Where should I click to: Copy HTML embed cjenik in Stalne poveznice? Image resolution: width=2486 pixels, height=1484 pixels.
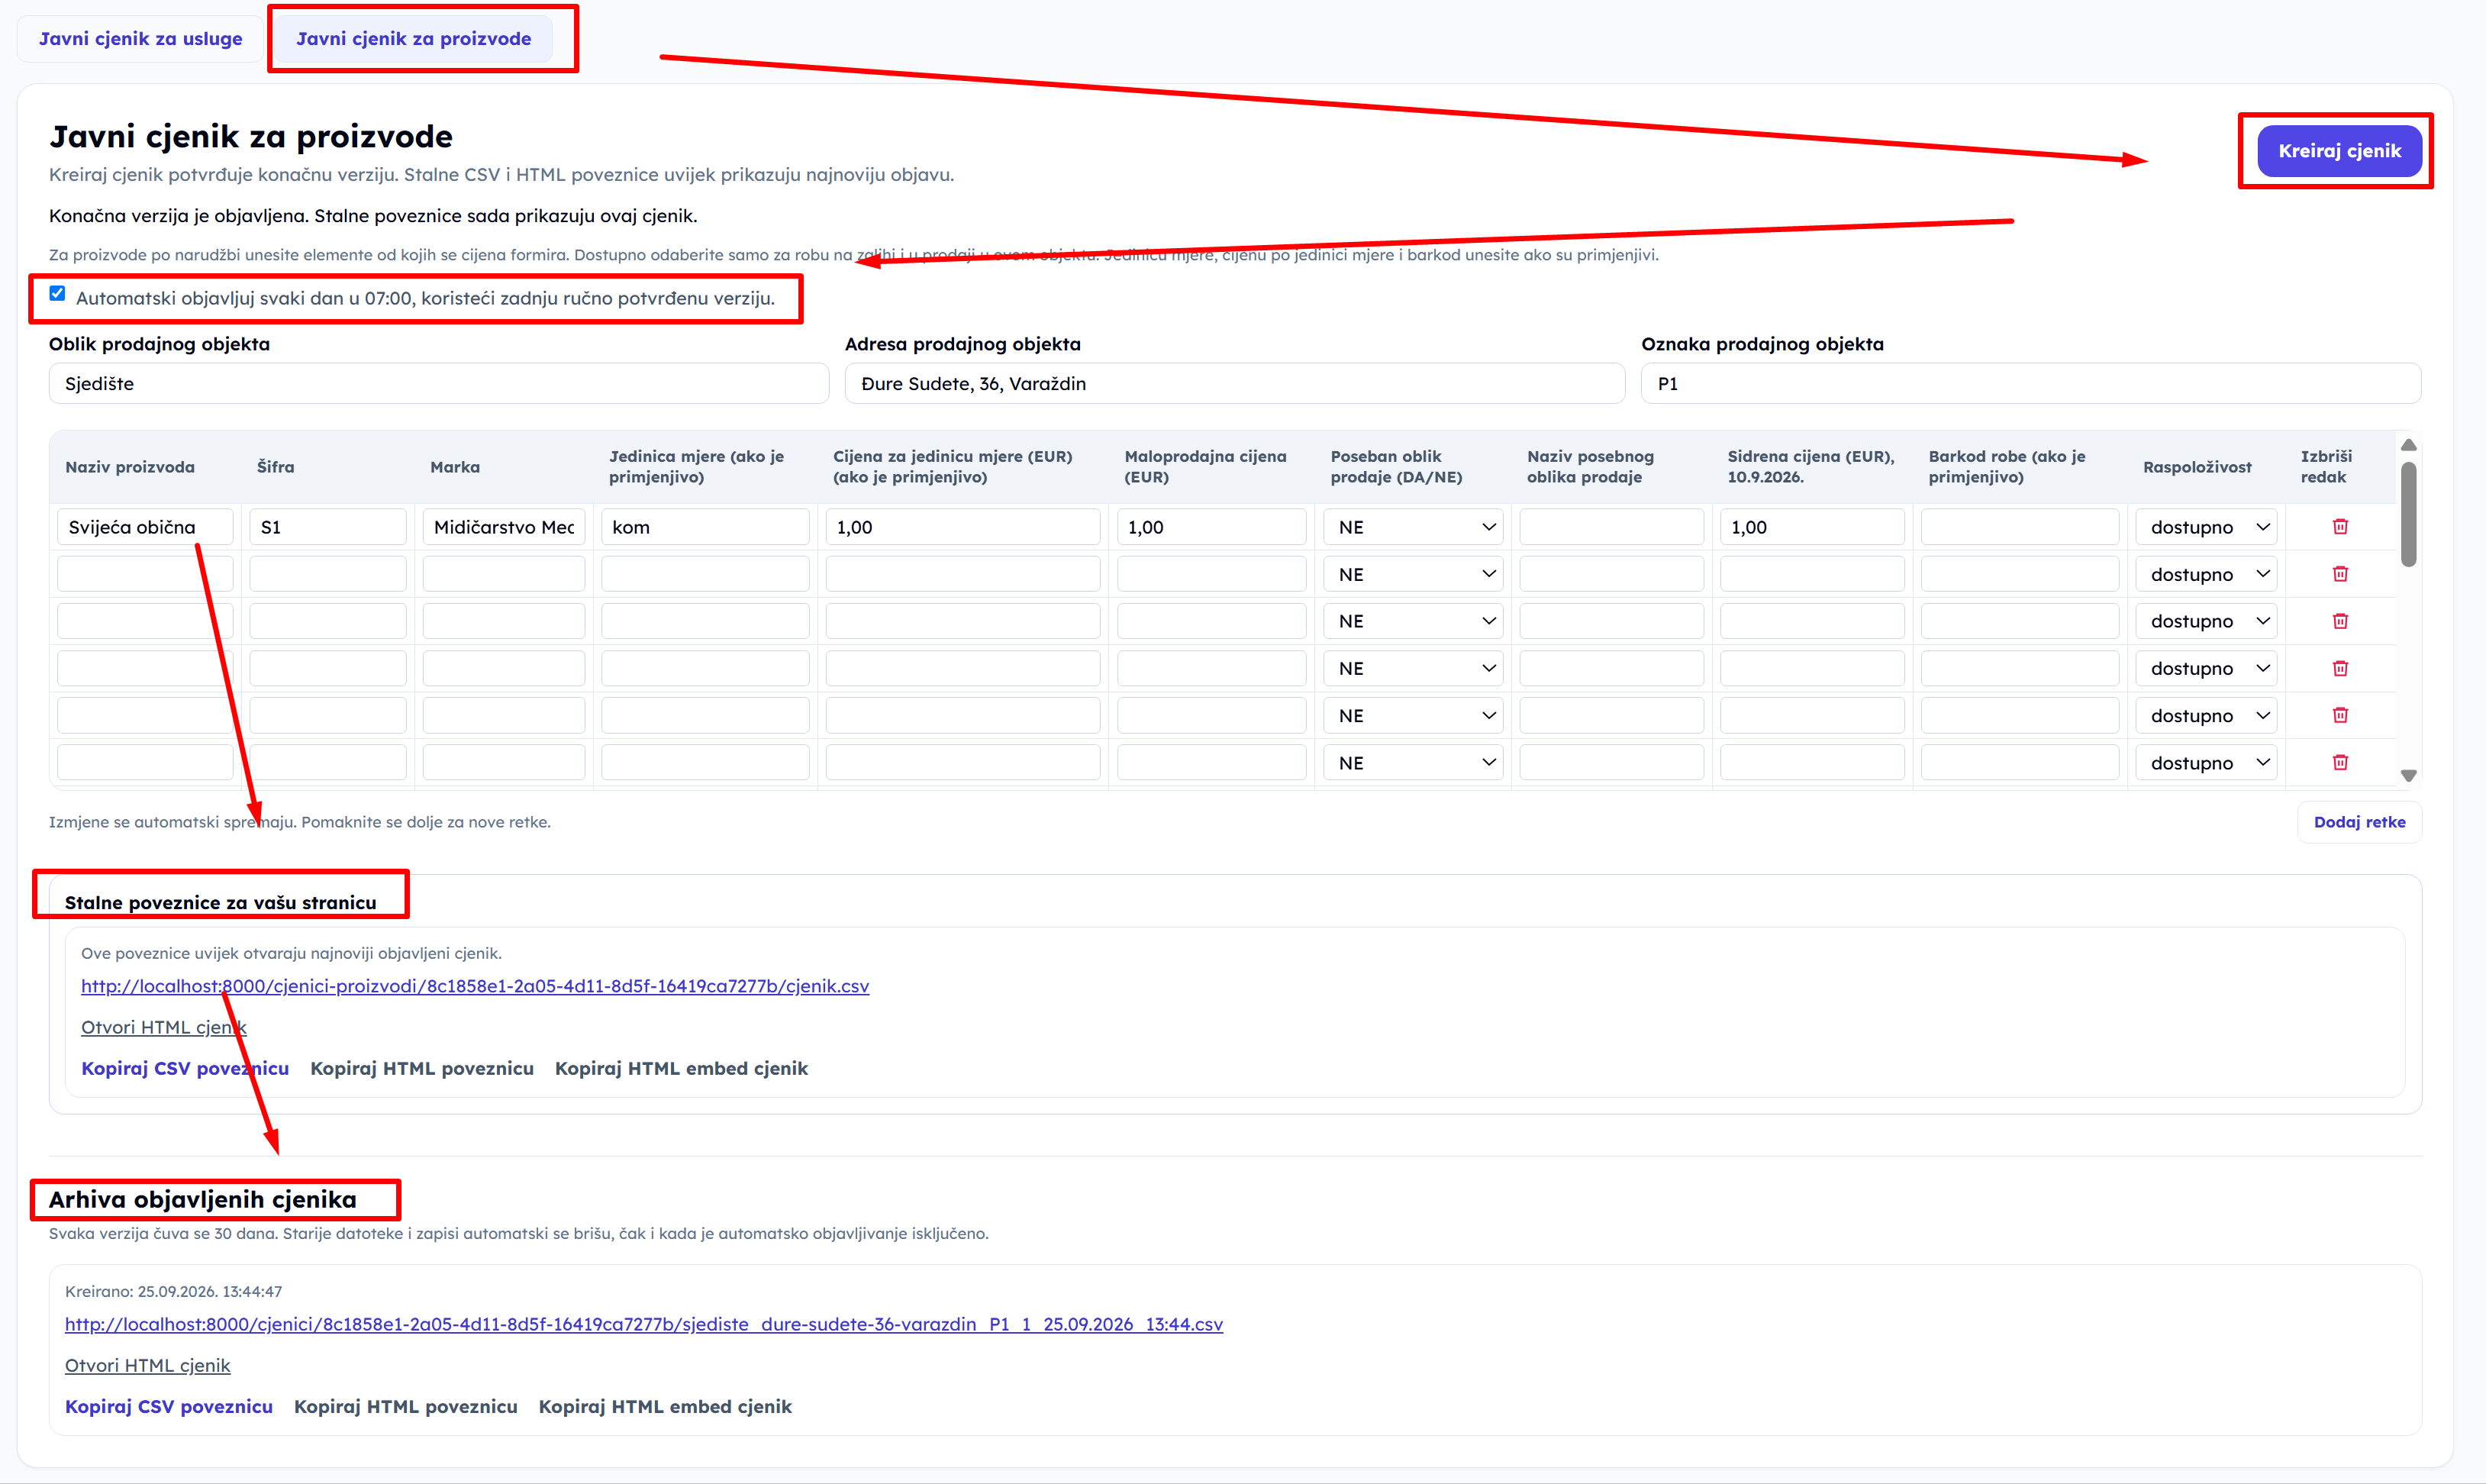coord(682,1068)
